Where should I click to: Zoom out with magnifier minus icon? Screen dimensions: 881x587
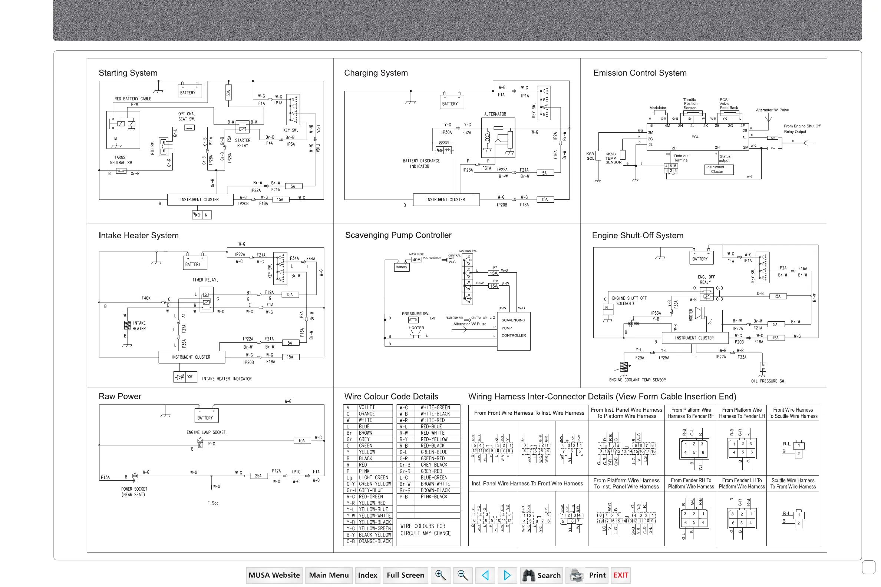463,575
